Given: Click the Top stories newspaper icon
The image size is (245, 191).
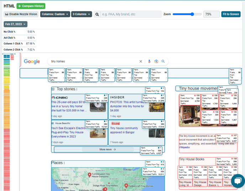Looking at the screenshot, I should tap(53, 89).
